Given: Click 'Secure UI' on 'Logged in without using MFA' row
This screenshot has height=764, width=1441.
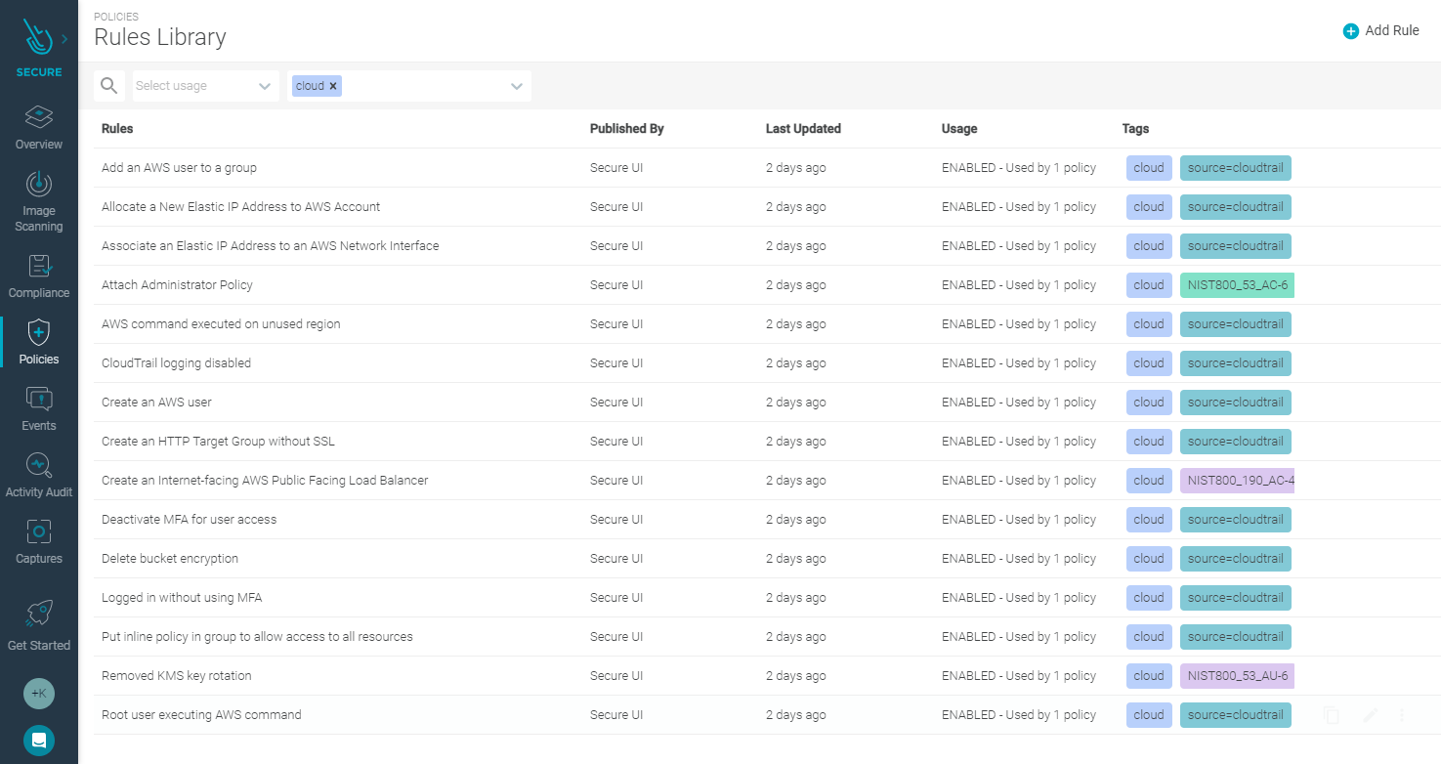Looking at the screenshot, I should 616,598.
